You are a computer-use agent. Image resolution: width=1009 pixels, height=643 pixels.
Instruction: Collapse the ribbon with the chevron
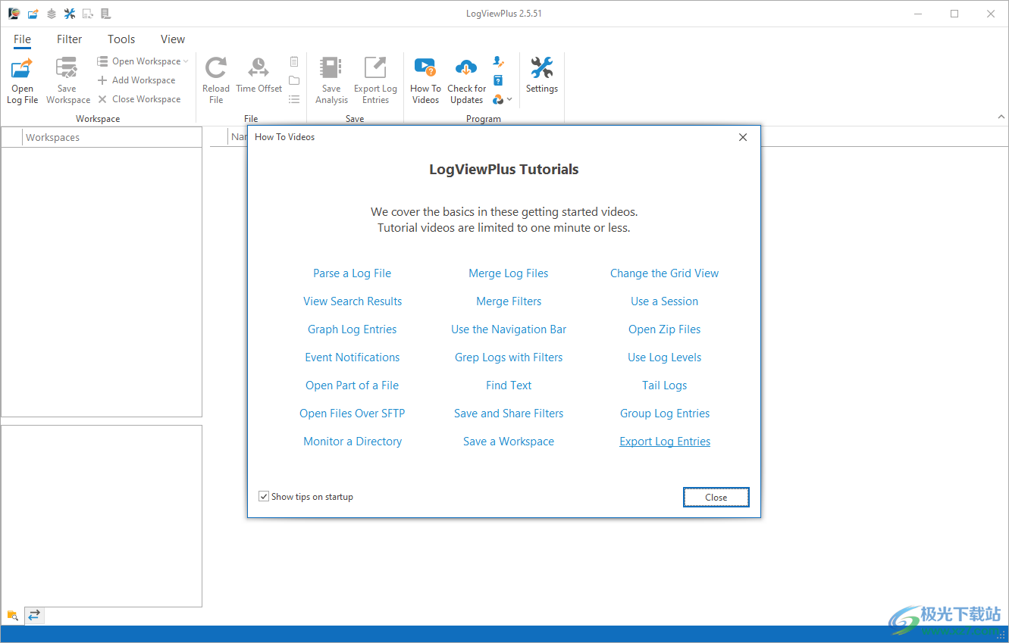(x=1001, y=117)
